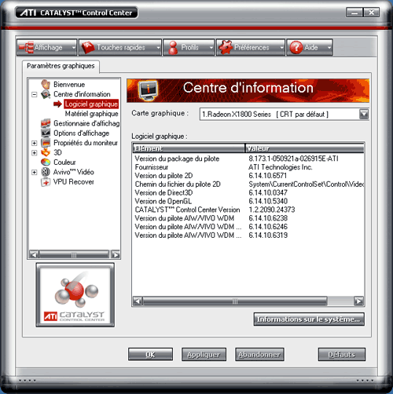Expand the Propriétés du moniteur node
This screenshot has height=394, width=393.
pyautogui.click(x=35, y=143)
